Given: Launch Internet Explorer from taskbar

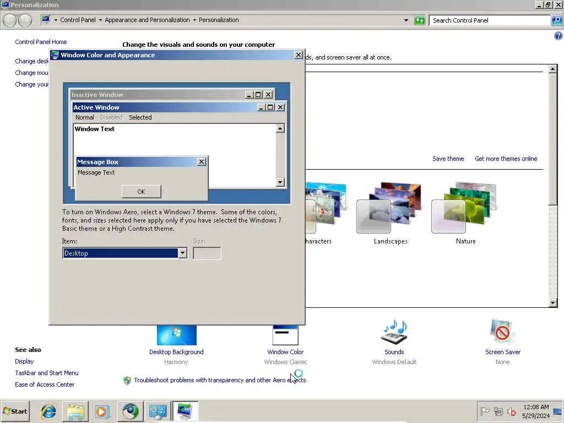Looking at the screenshot, I should (x=48, y=411).
